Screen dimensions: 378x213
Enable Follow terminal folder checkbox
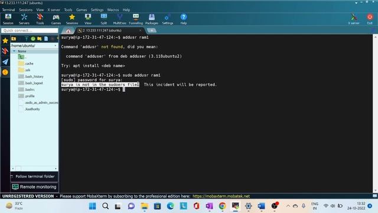(x=12, y=176)
